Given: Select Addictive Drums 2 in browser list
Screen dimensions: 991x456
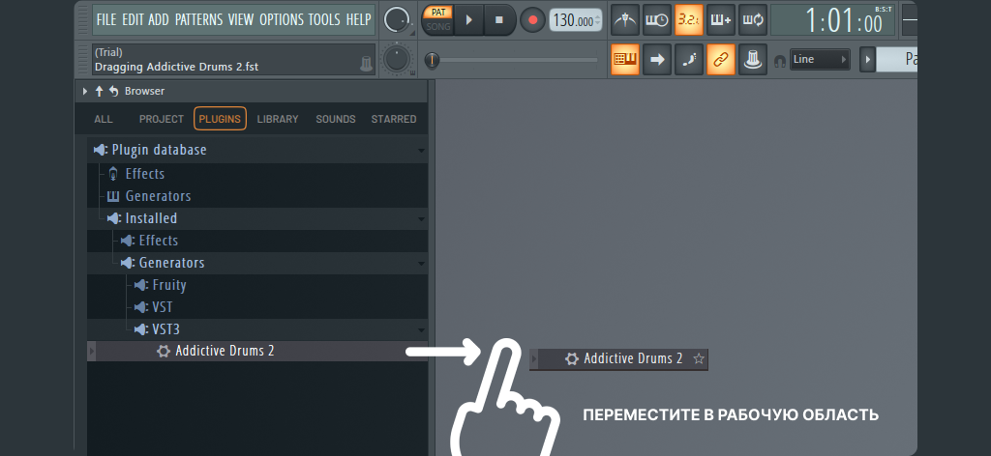Looking at the screenshot, I should click(x=257, y=352).
